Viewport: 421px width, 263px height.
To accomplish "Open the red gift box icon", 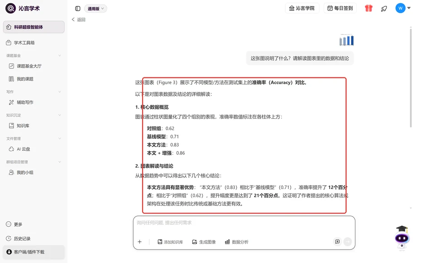I will pyautogui.click(x=368, y=8).
